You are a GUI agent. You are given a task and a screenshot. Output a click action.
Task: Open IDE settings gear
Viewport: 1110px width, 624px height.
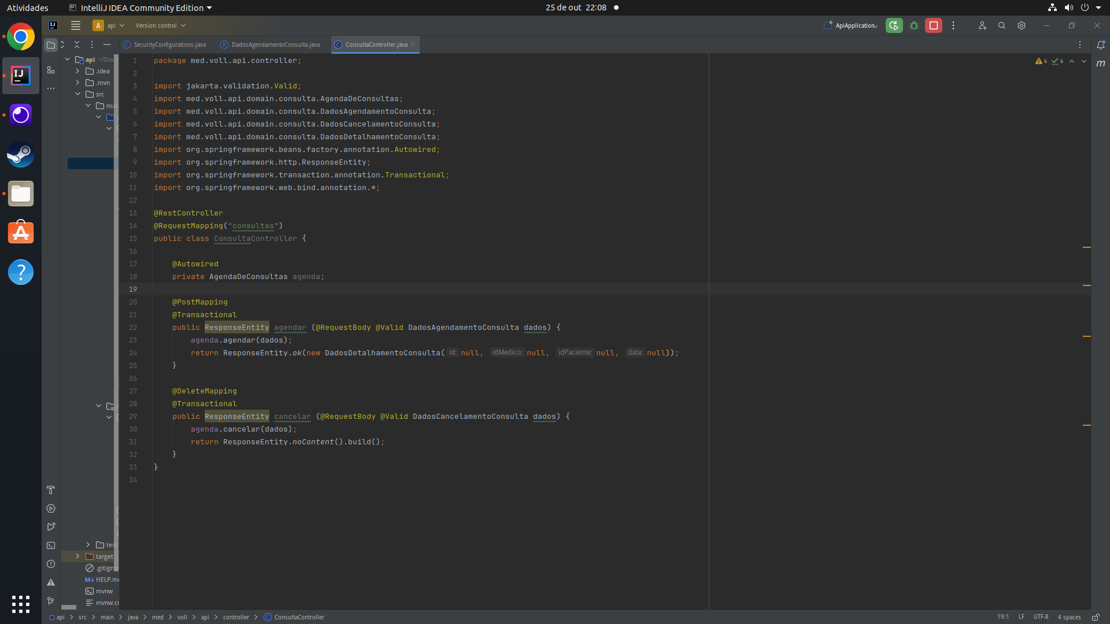[x=1022, y=25]
